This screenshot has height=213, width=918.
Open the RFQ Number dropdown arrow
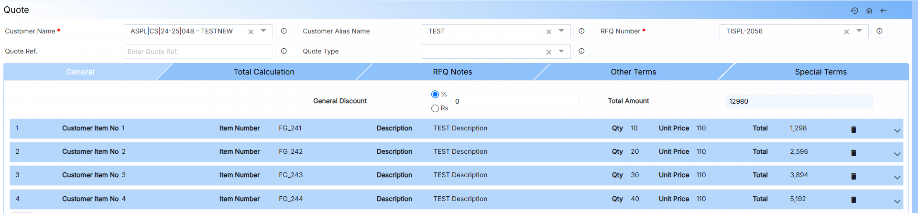859,31
